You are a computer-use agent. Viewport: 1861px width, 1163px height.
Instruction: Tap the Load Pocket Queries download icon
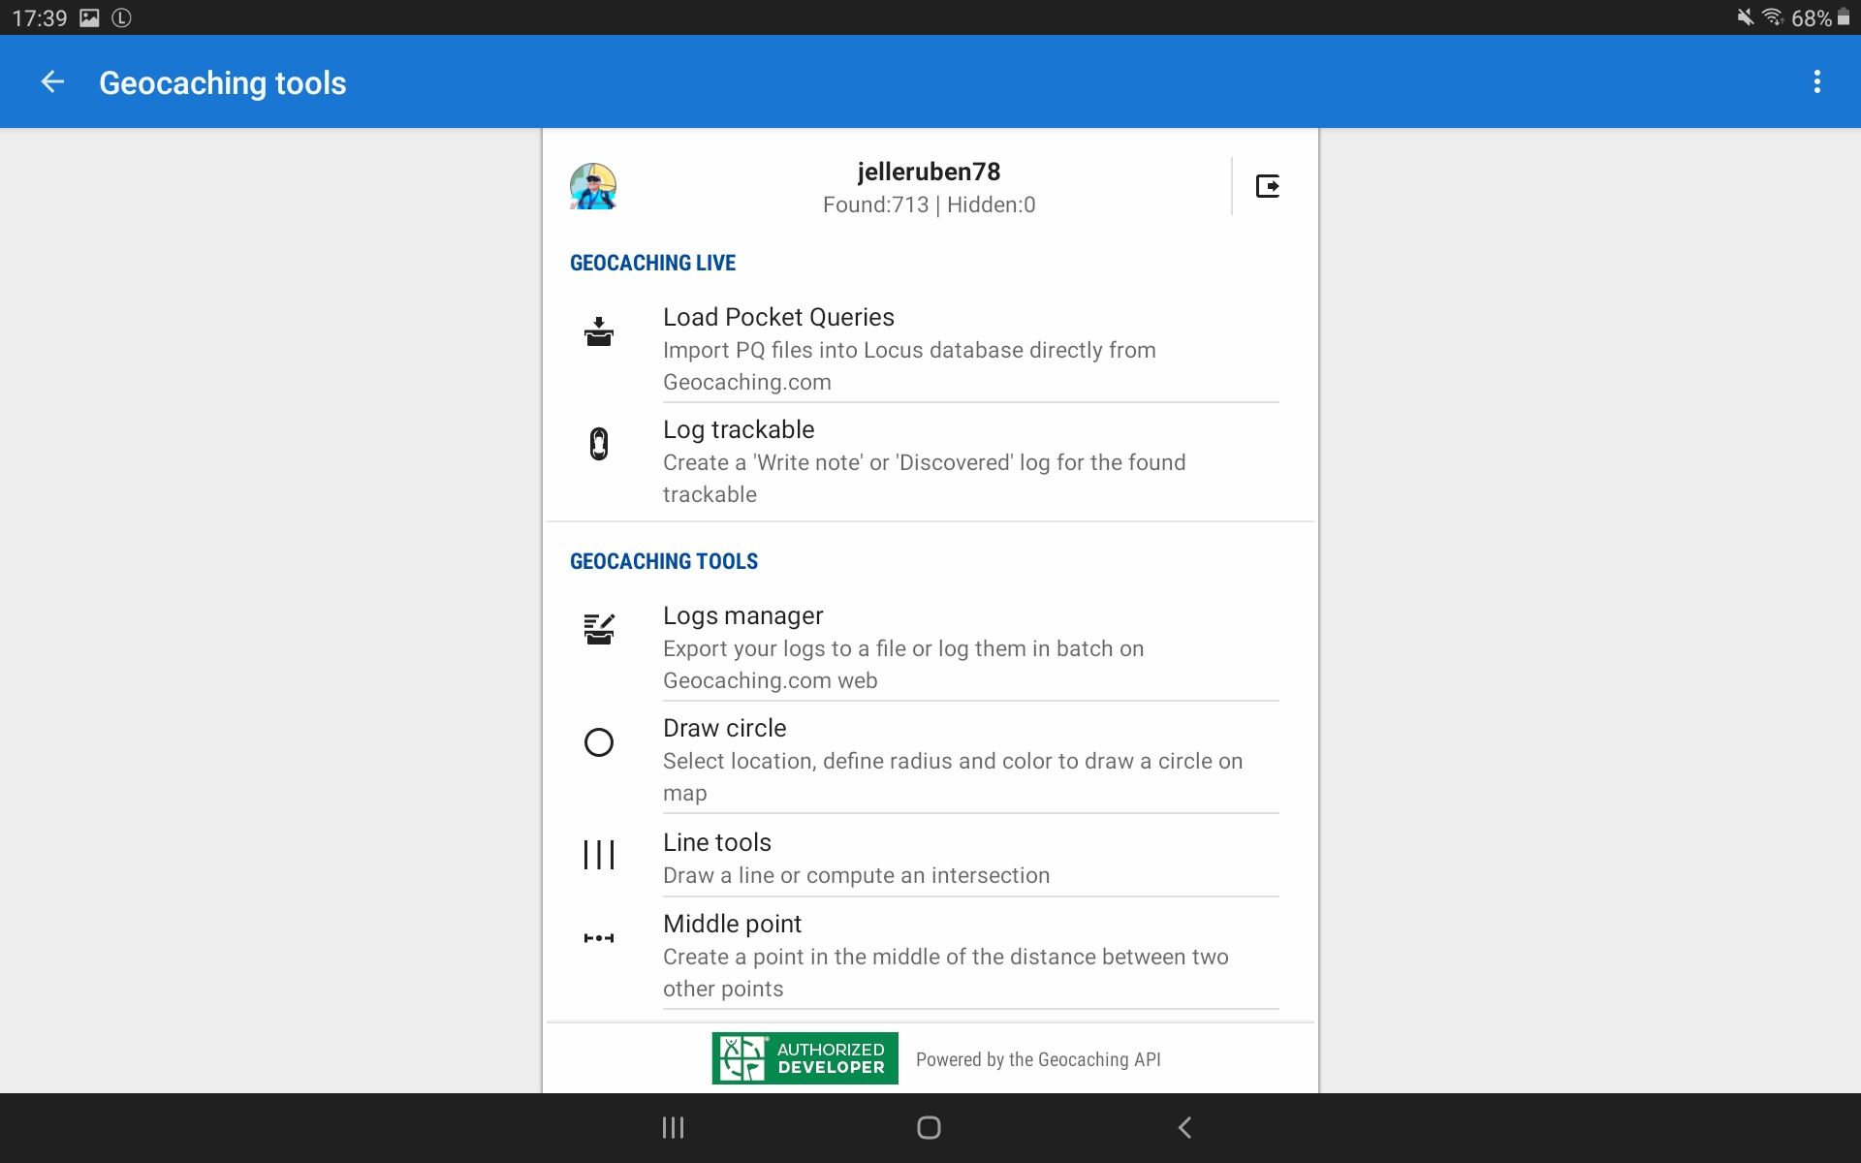pyautogui.click(x=599, y=332)
